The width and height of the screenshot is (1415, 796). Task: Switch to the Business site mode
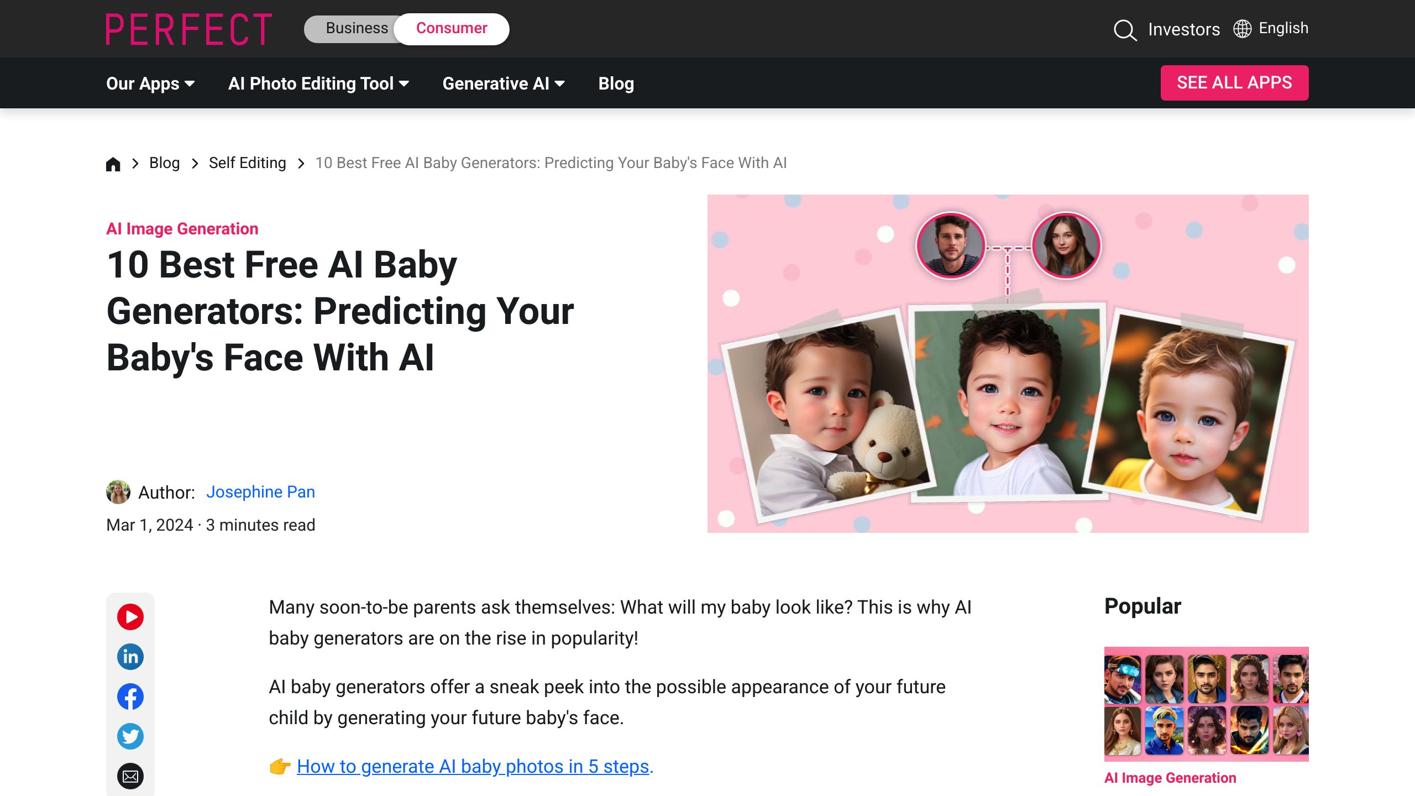[x=357, y=28]
